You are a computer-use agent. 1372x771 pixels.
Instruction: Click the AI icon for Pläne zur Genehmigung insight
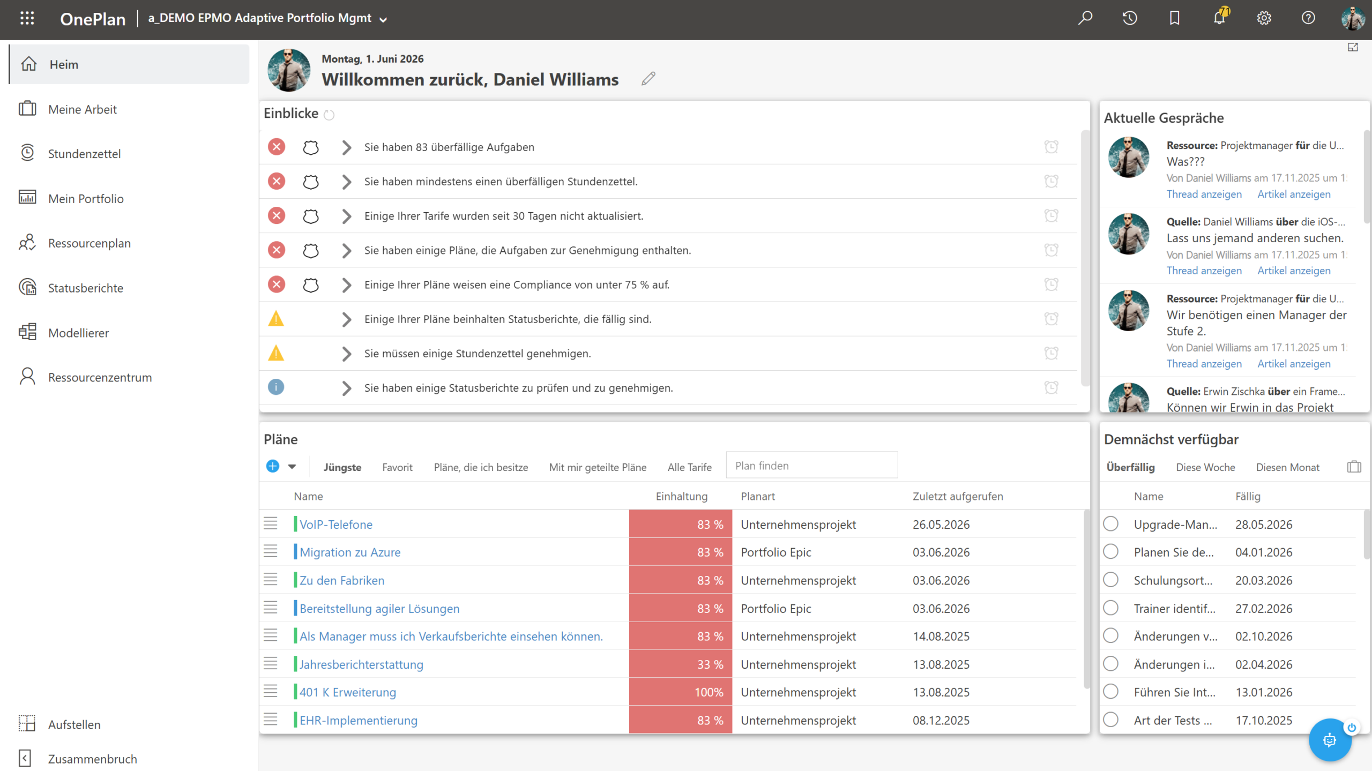point(311,250)
